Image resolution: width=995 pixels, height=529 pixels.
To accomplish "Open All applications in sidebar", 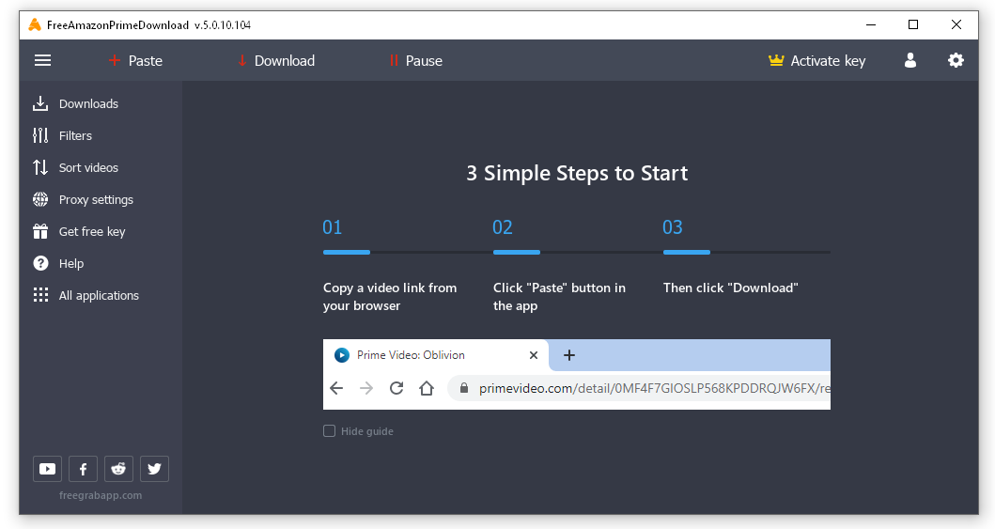I will tap(101, 295).
